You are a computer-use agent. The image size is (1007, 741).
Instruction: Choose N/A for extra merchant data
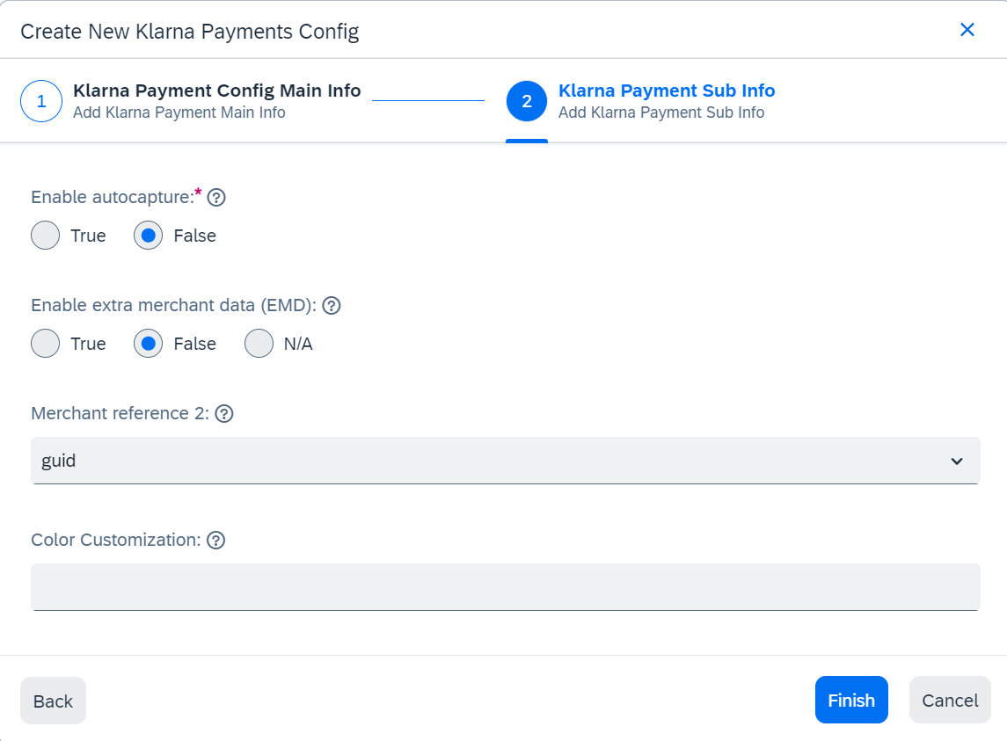click(259, 345)
